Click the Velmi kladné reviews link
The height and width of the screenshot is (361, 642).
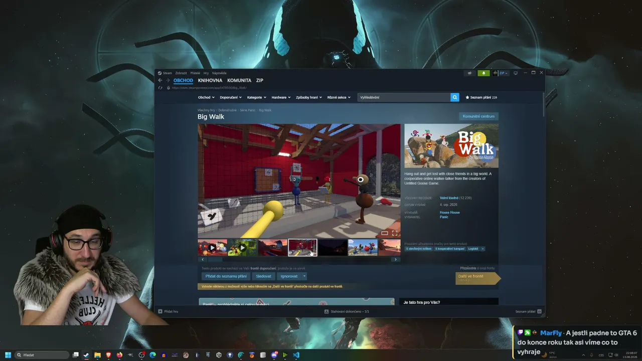click(x=449, y=198)
